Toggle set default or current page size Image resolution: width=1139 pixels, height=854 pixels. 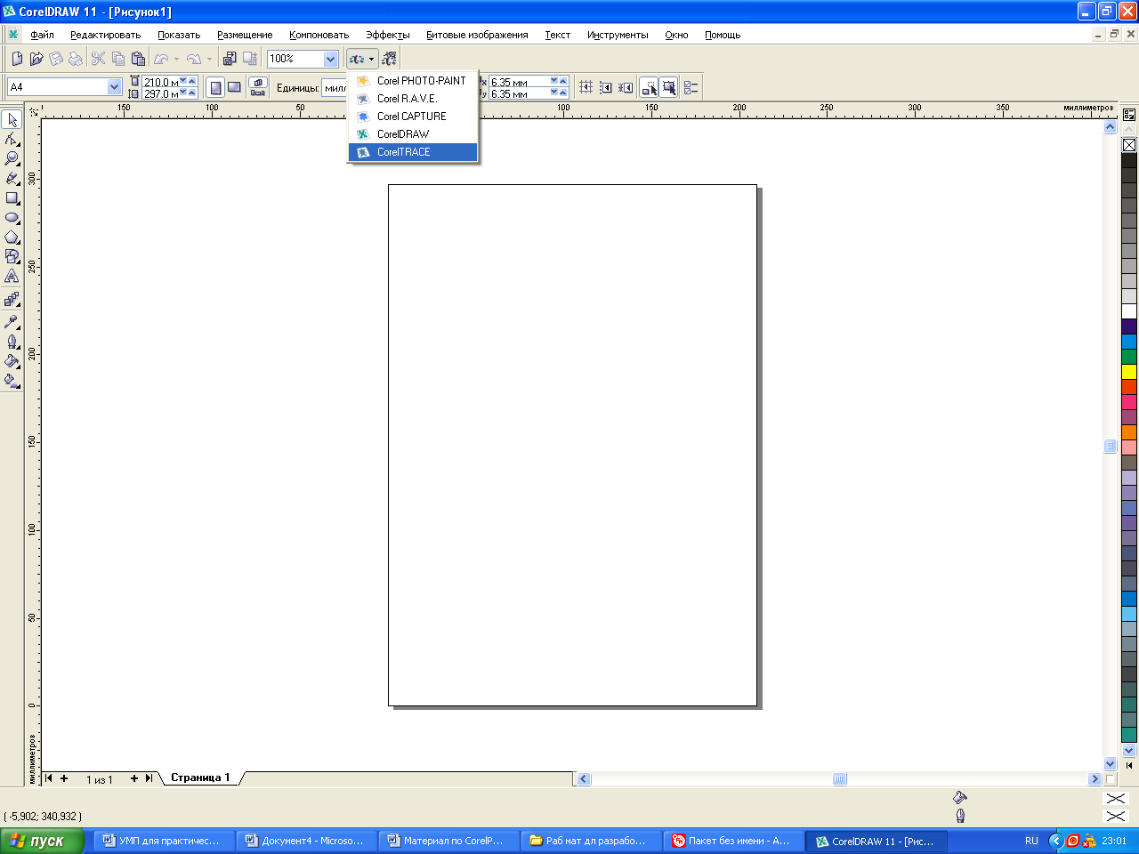[258, 87]
